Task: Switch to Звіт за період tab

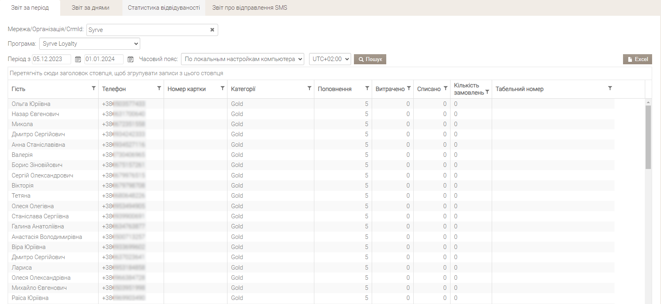Action: pyautogui.click(x=30, y=8)
